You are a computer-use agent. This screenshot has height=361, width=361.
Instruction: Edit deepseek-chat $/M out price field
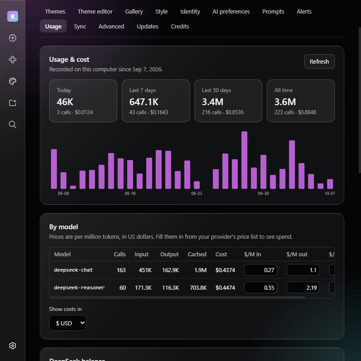coord(303,270)
